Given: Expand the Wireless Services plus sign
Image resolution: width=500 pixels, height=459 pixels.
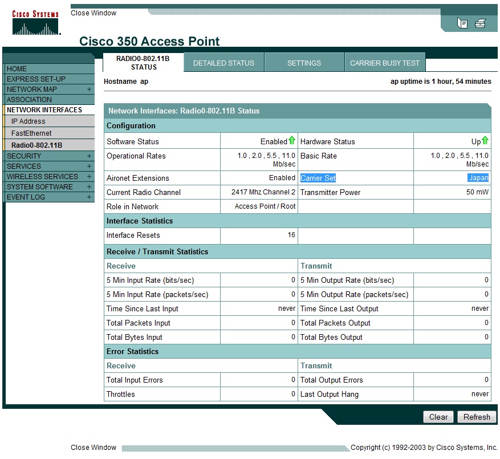Looking at the screenshot, I should 89,177.
